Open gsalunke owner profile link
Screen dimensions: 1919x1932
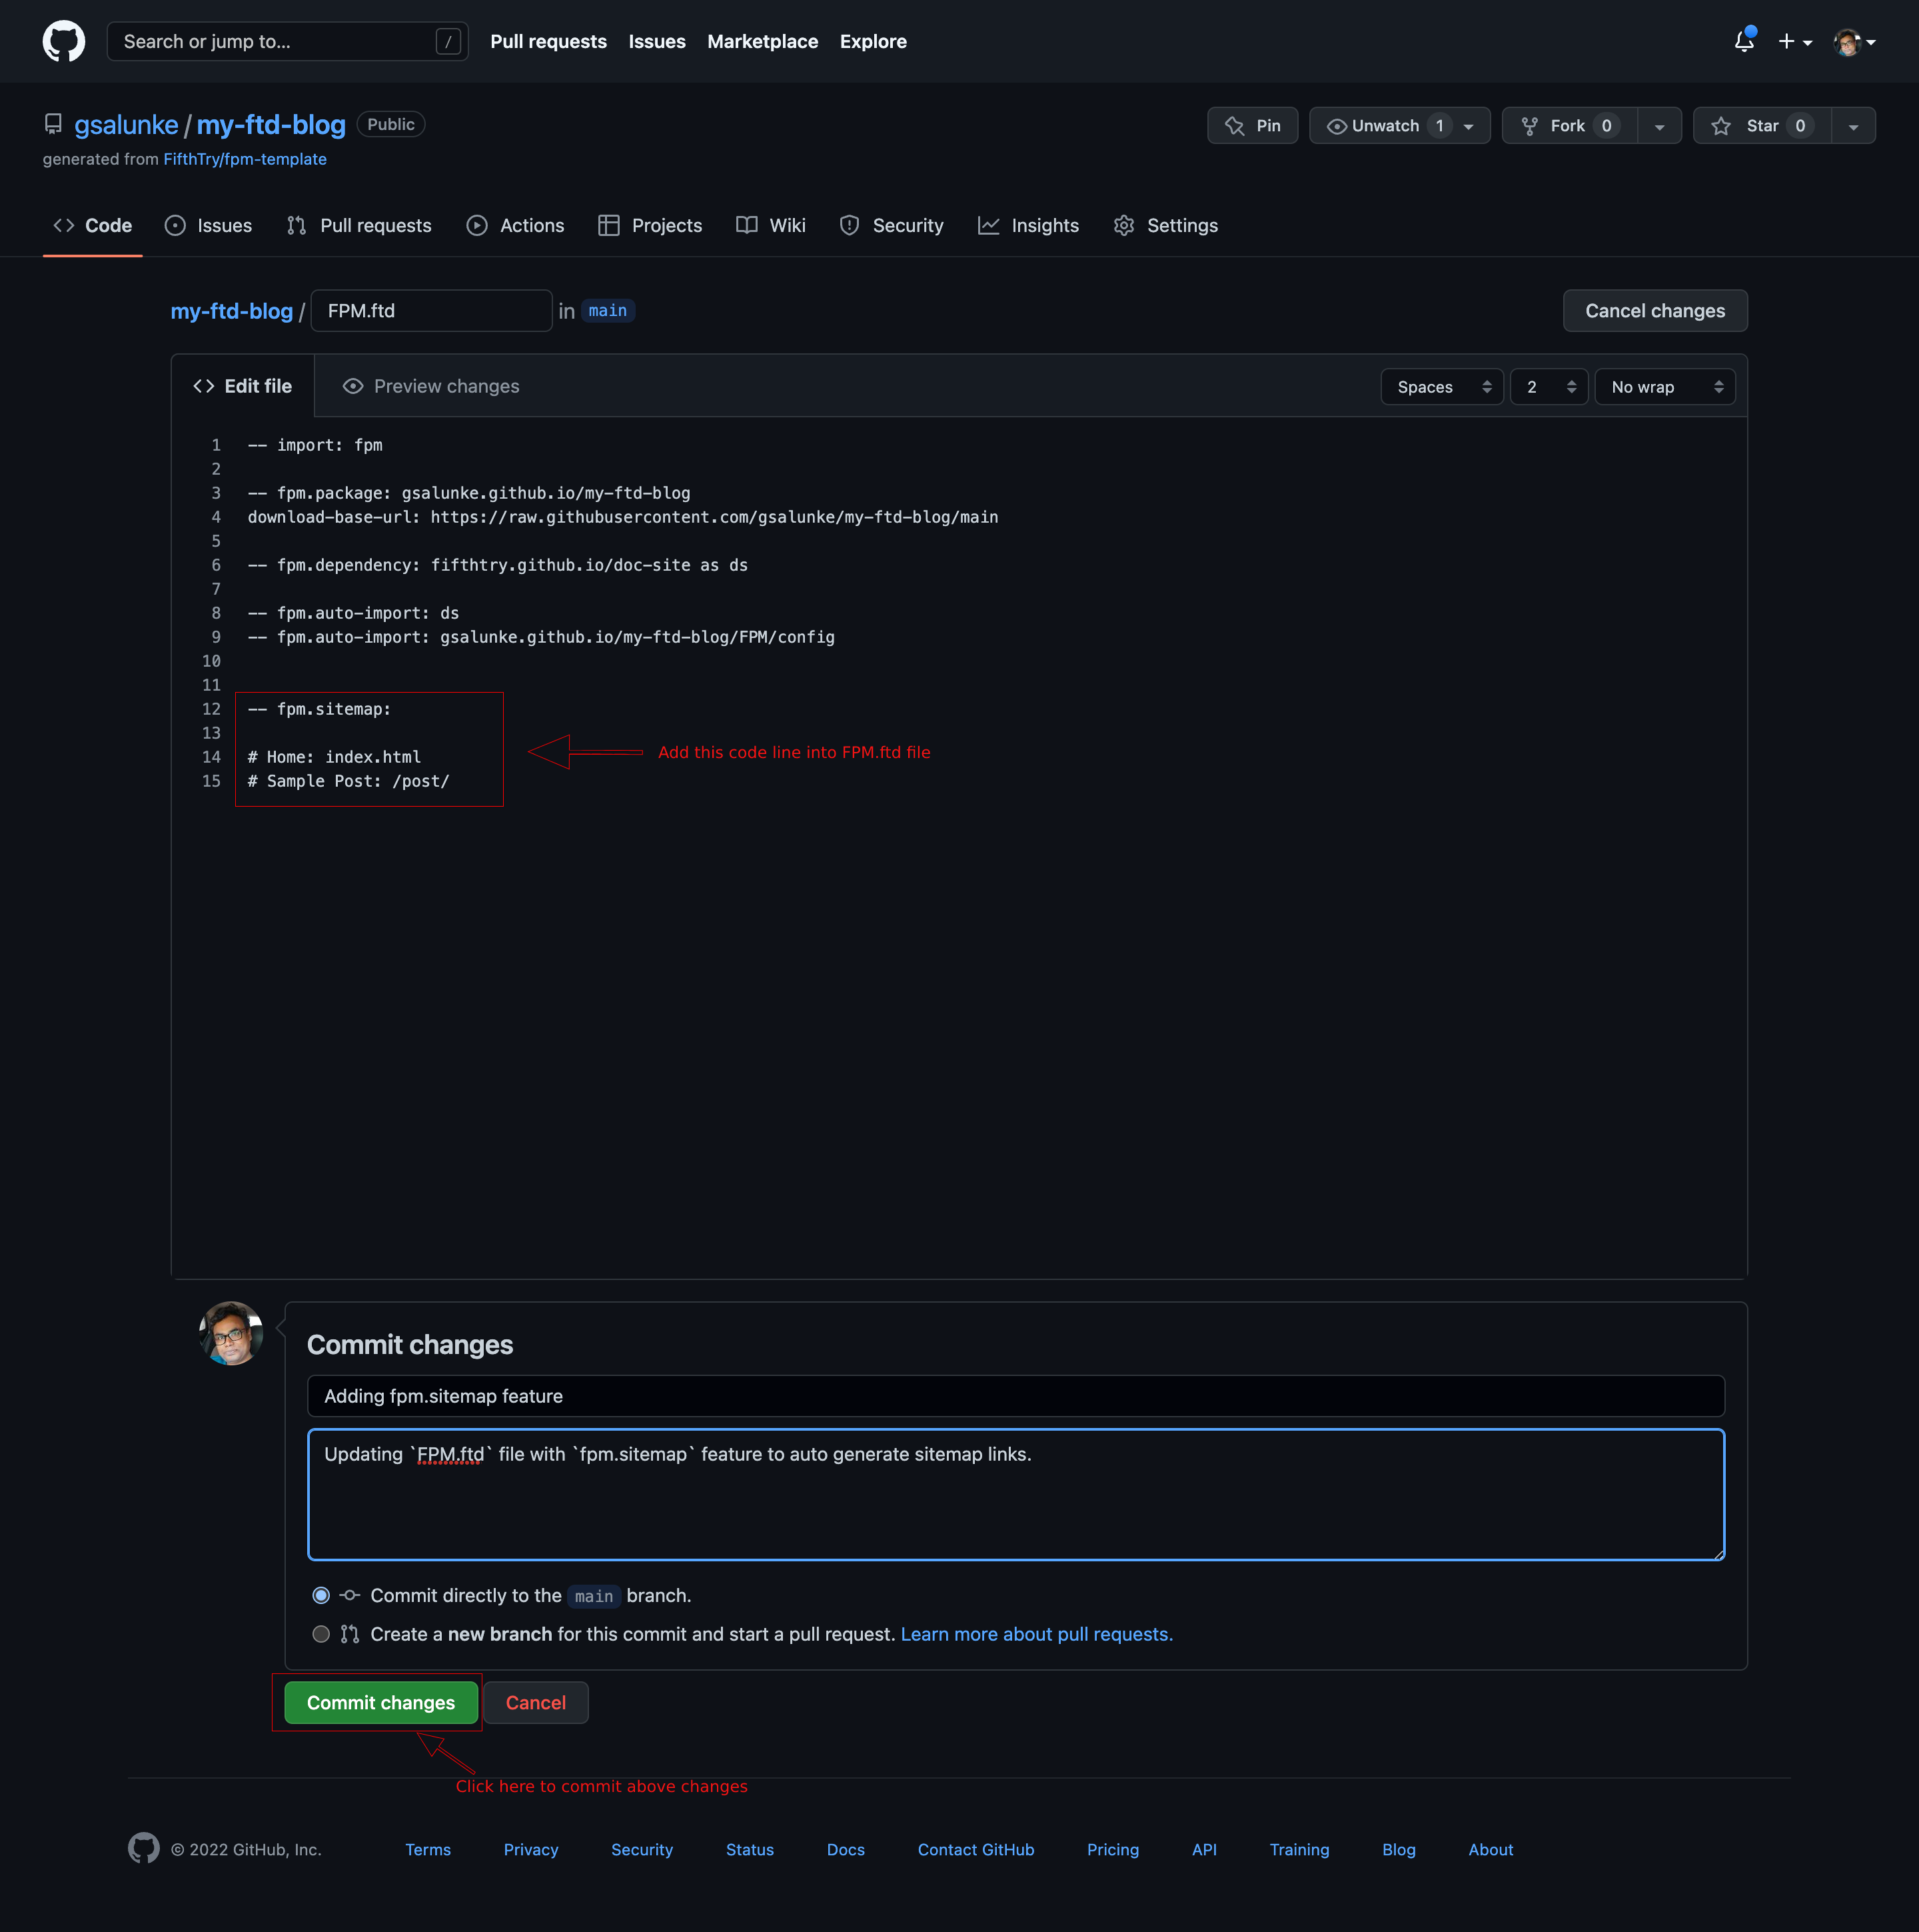coord(126,124)
